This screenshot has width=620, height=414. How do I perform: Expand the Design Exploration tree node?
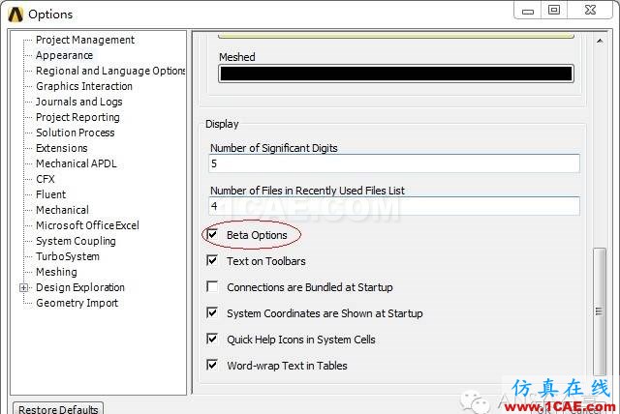[23, 287]
